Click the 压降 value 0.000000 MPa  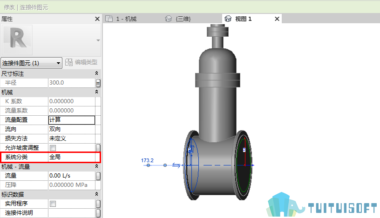click(x=72, y=185)
